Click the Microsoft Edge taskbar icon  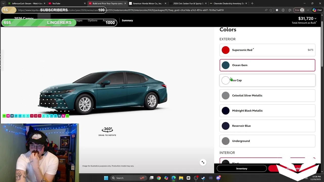(174, 178)
